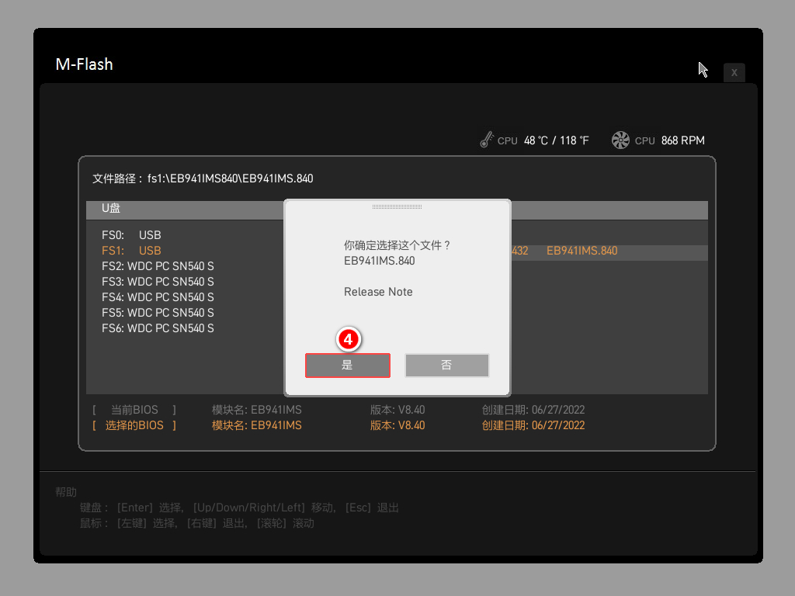Select the EB941IMS.840 file entry
Image resolution: width=795 pixels, height=596 pixels.
(581, 250)
